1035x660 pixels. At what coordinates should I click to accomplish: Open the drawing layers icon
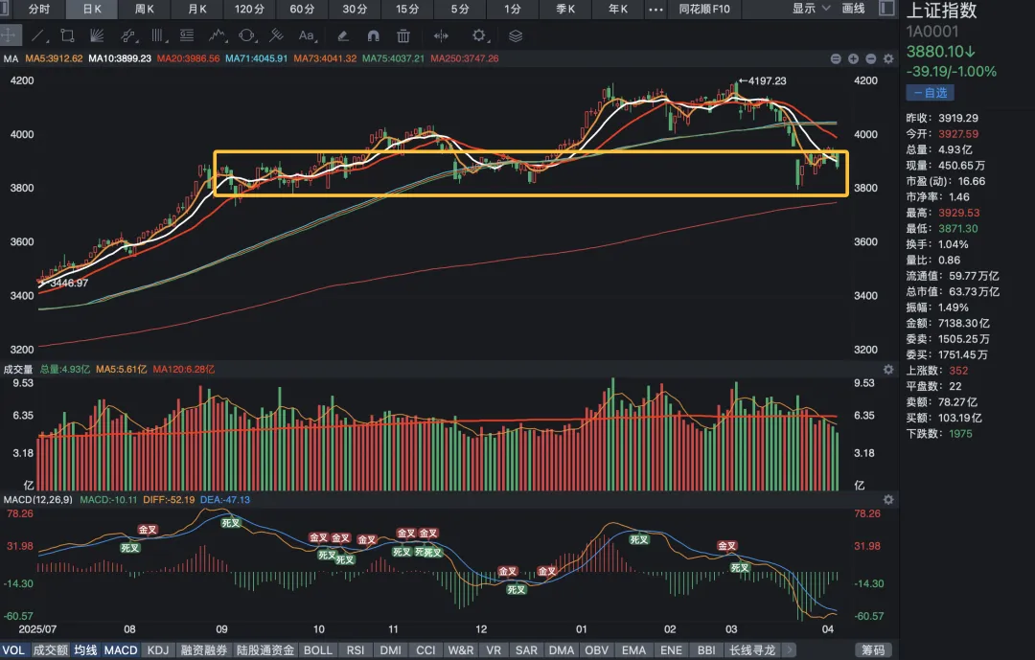516,35
